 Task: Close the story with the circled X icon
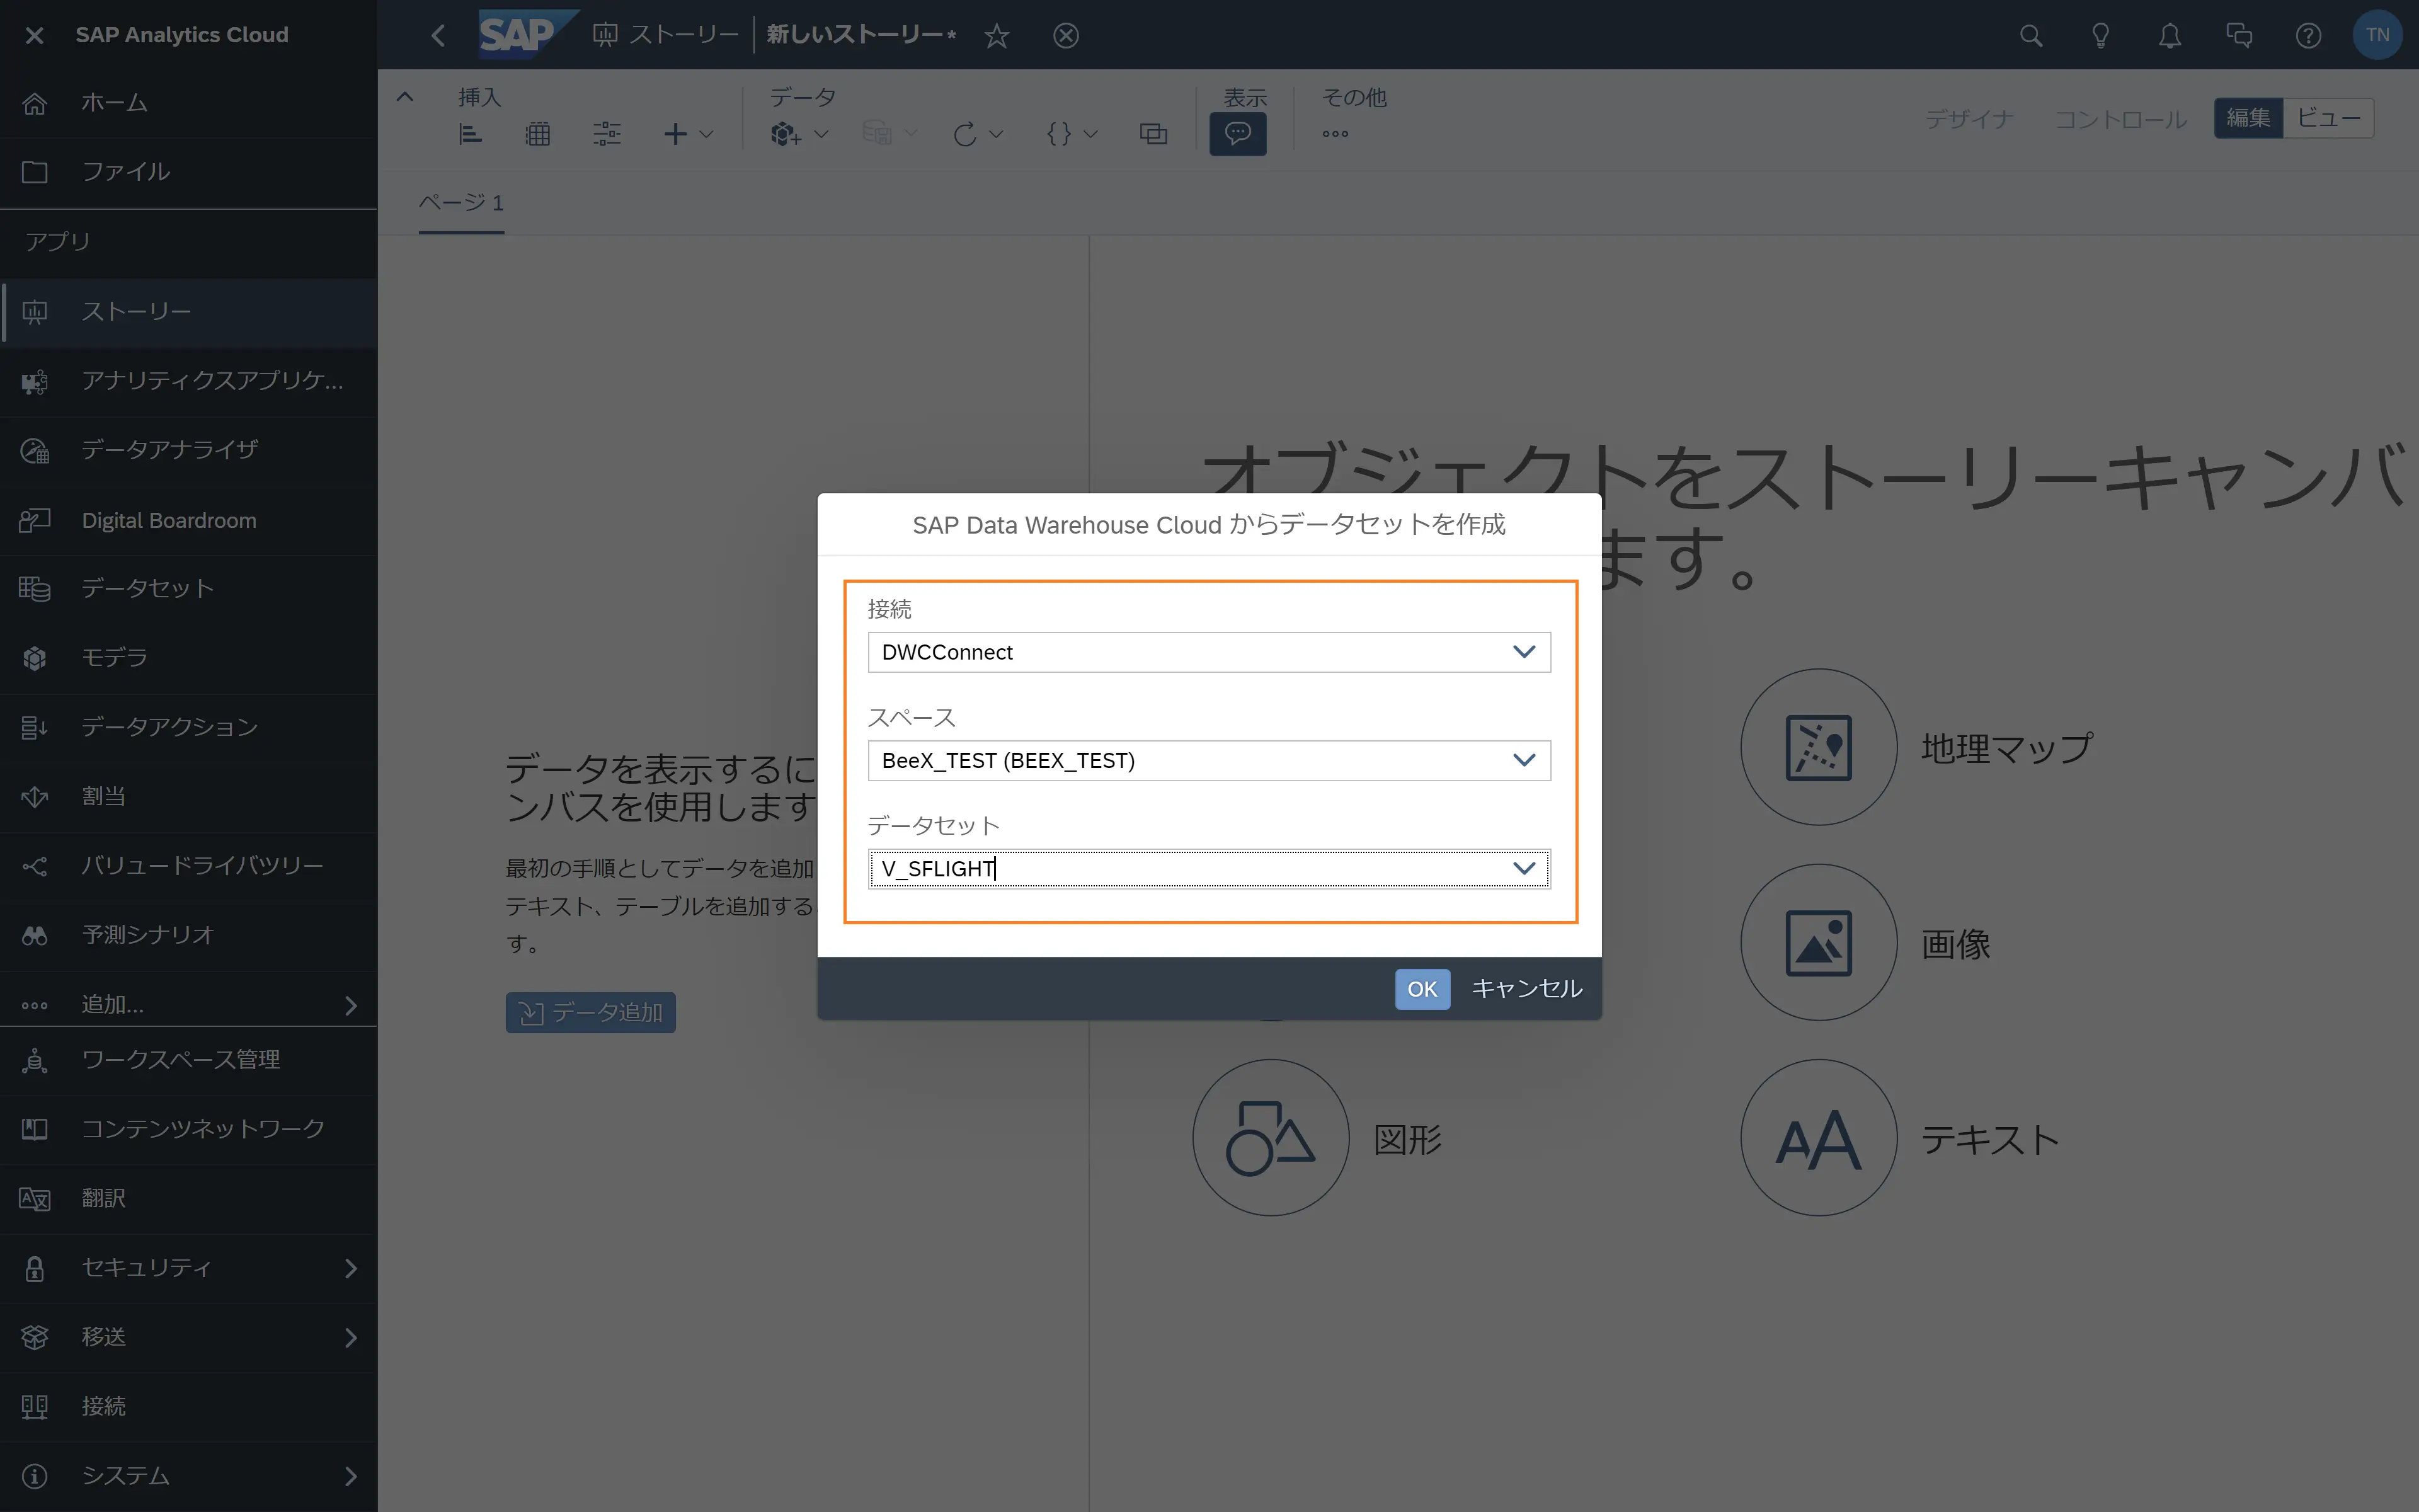[1067, 36]
